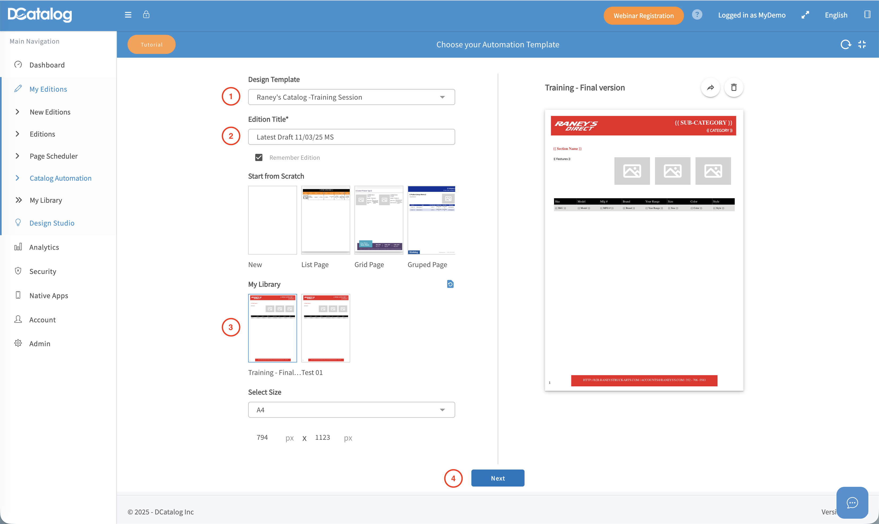Open the help question mark icon

click(x=697, y=15)
